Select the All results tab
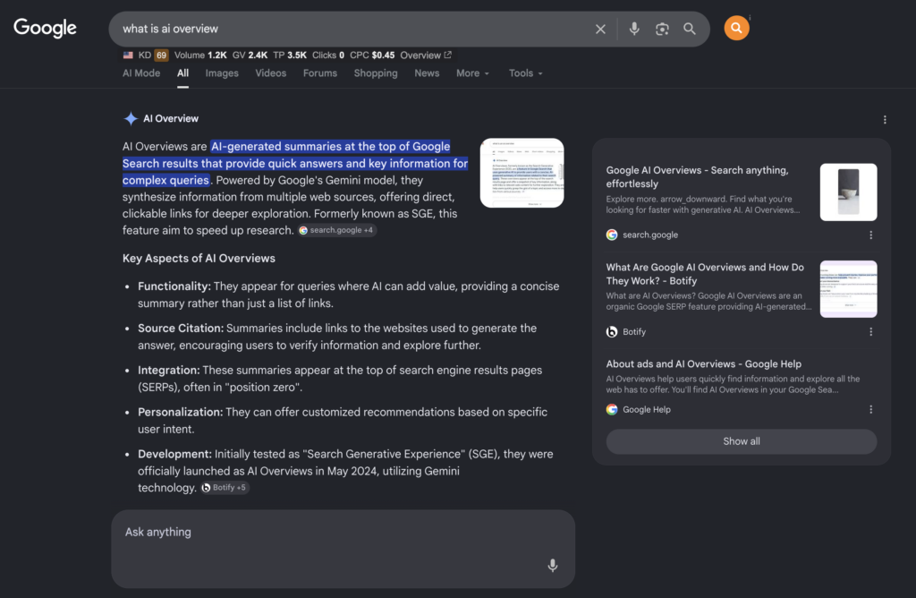The width and height of the screenshot is (916, 598). click(x=182, y=73)
